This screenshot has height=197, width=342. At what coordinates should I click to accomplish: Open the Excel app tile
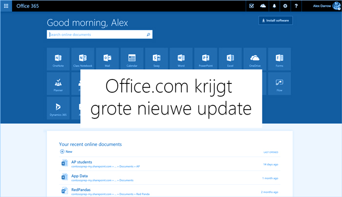tap(230, 59)
